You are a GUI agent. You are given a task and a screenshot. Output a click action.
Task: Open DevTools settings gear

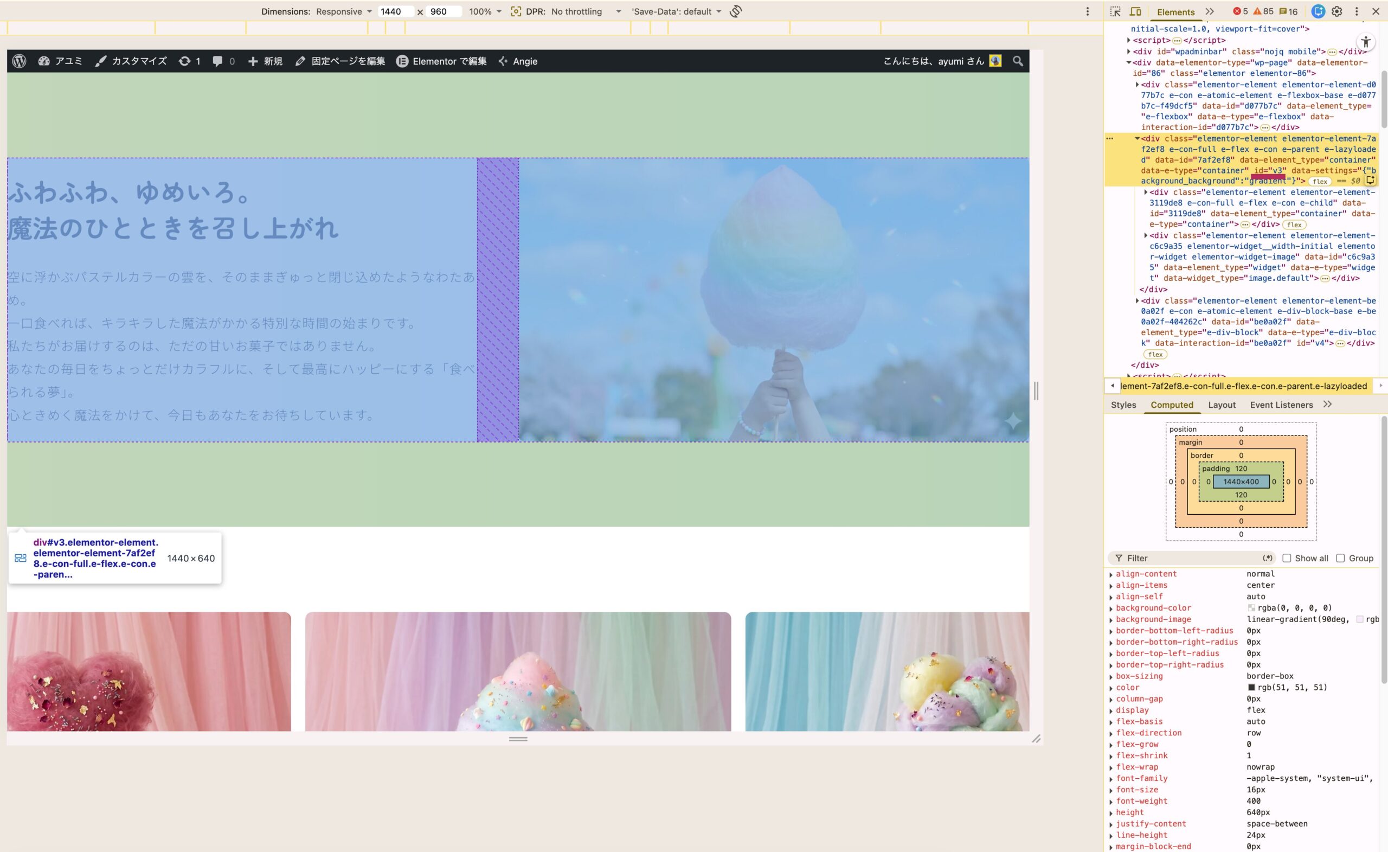[1336, 11]
